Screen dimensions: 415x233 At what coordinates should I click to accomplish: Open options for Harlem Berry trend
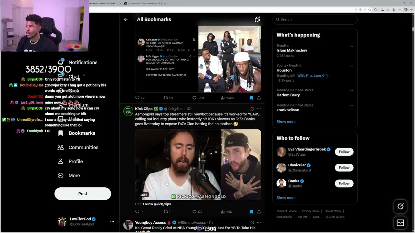(351, 91)
